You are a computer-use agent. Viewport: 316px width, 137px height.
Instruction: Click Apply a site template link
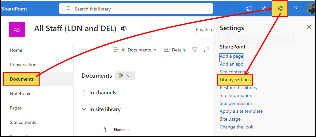[x=241, y=111]
